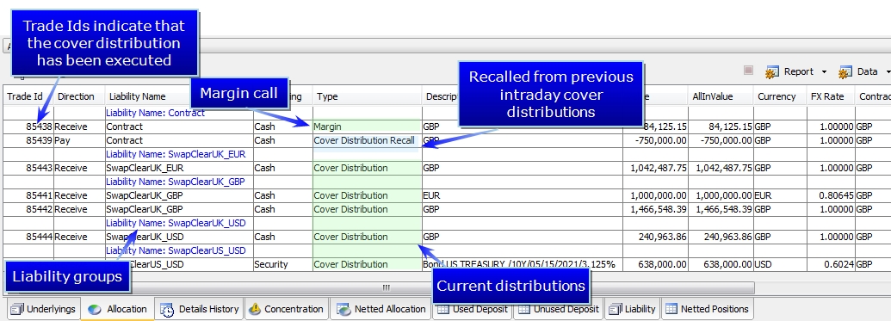Switch to the Underlyings tab
This screenshot has height=321, width=891.
click(x=43, y=309)
